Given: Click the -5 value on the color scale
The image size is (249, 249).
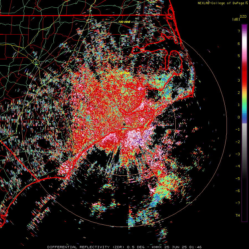Looking at the screenshot, I should point(238,179).
